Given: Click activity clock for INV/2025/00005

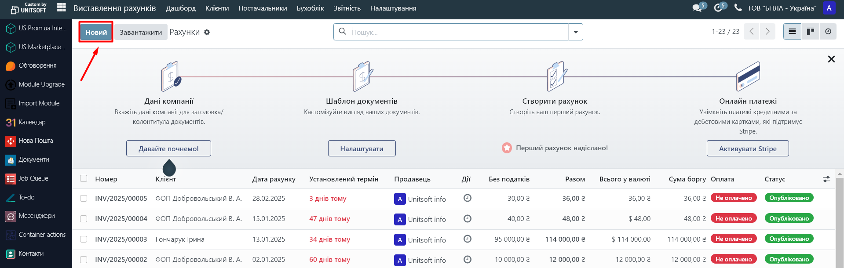Looking at the screenshot, I should 468,198.
